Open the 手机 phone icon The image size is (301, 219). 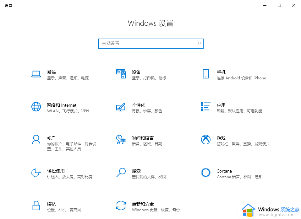206,74
